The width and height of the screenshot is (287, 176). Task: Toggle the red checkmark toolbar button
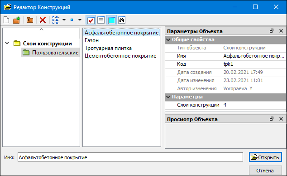click(91, 20)
